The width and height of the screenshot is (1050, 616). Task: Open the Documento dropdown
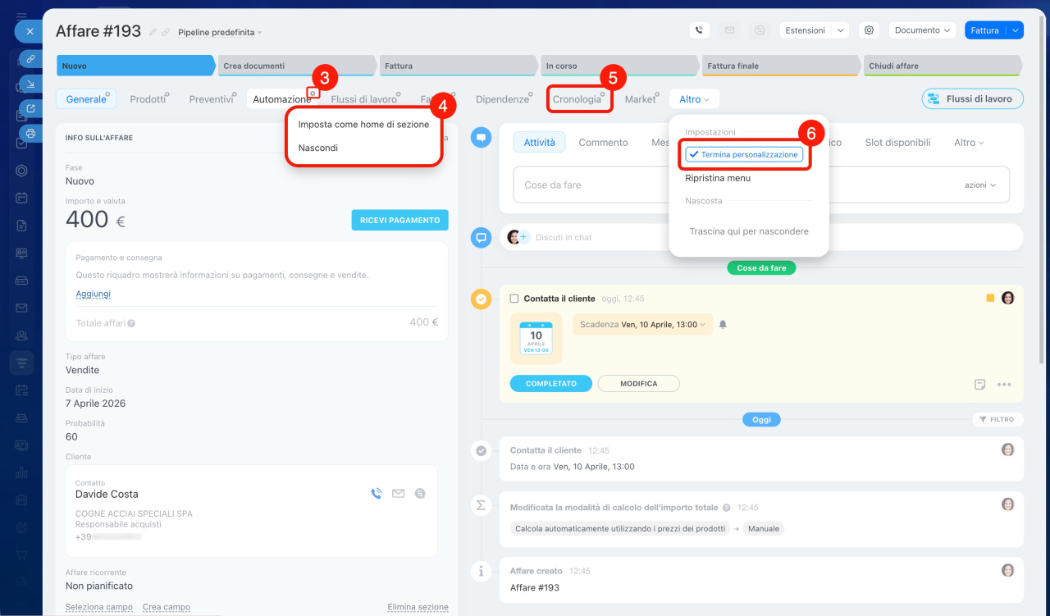(x=922, y=30)
